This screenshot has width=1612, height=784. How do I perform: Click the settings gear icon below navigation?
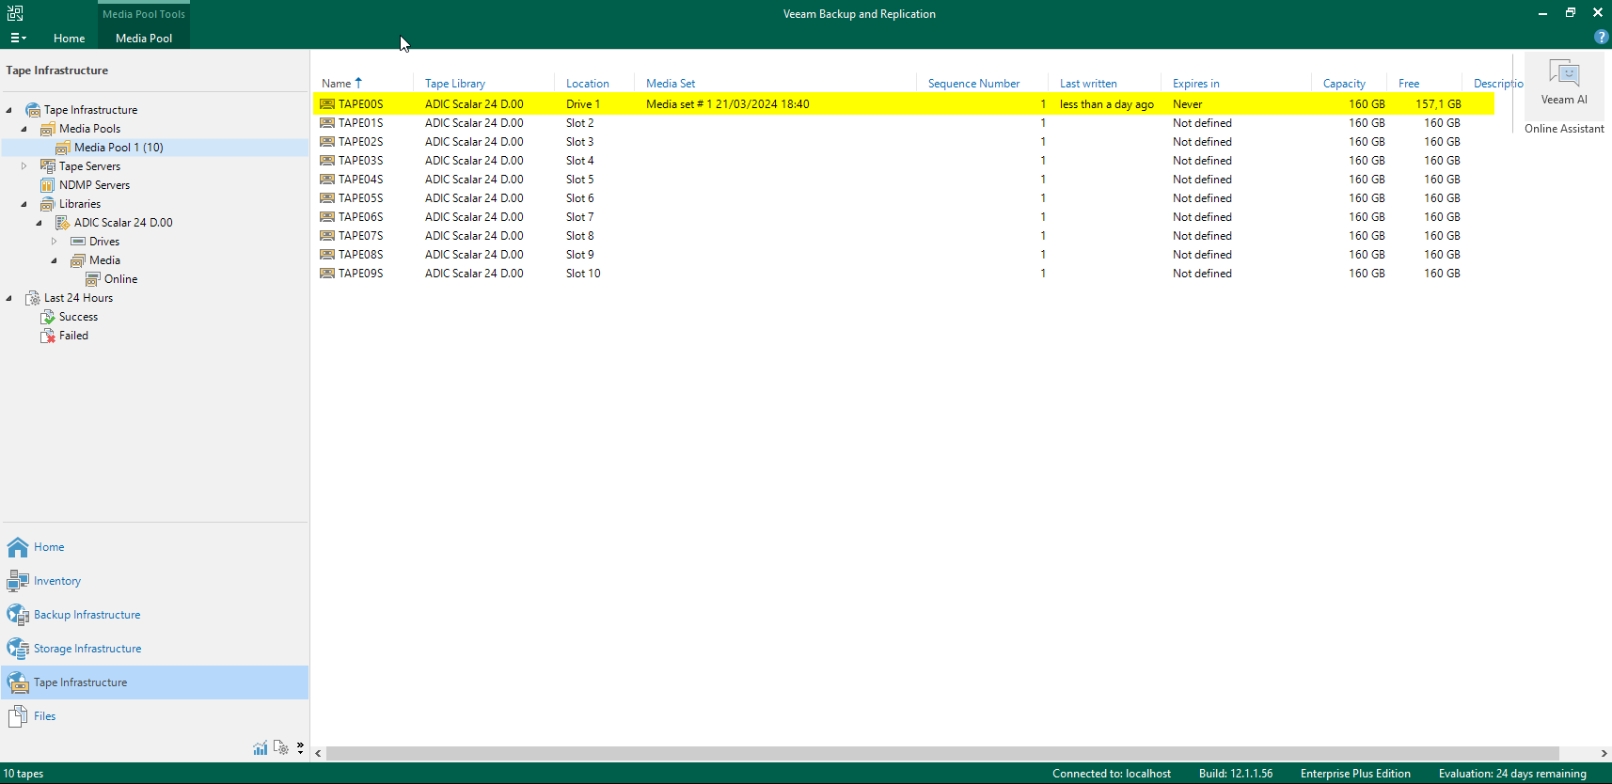point(280,748)
